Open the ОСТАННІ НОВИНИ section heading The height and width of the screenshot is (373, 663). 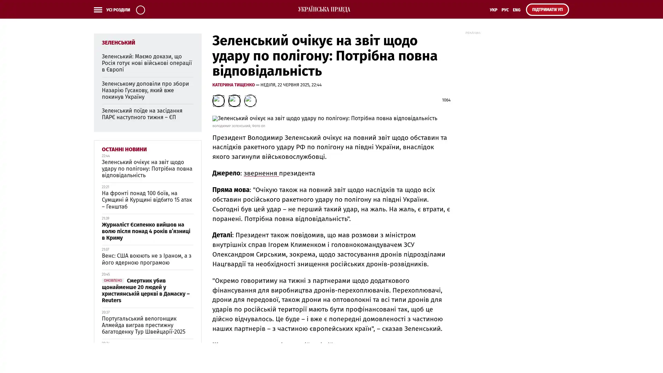point(124,150)
